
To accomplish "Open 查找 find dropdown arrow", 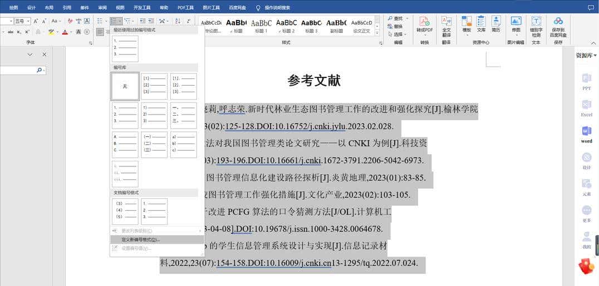I will [x=407, y=18].
